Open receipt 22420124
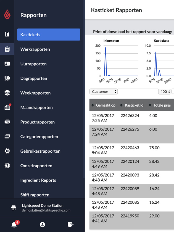Screen dimensions: 174x232 130,162
